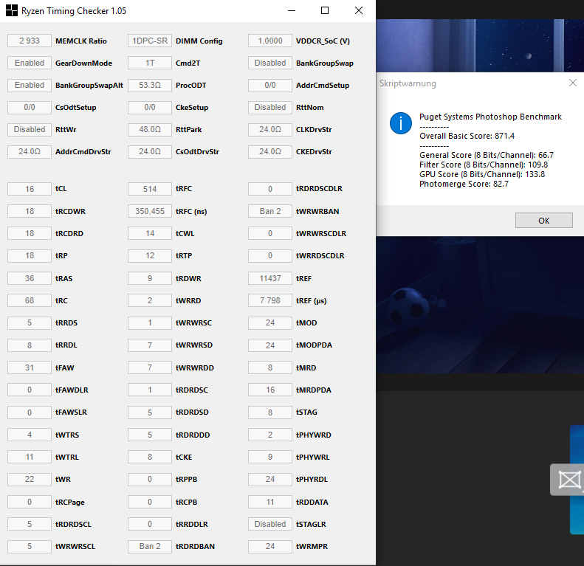Click the CKEDrvStr 24.0Ω field
Viewport: 584px width, 566px height.
point(270,151)
